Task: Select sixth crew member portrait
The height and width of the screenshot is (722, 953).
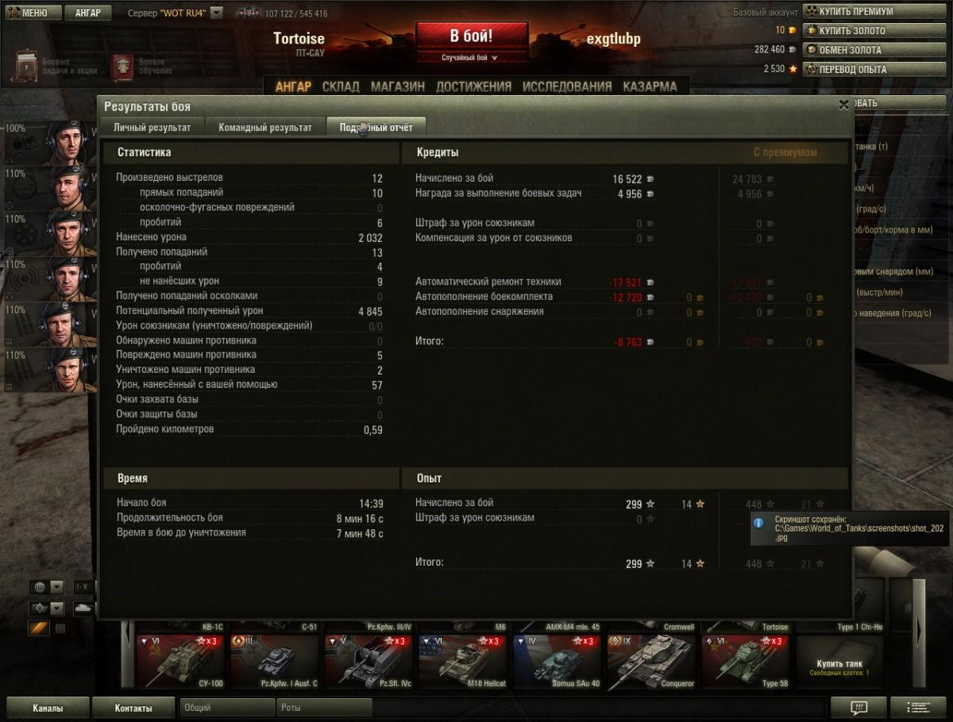Action: tap(68, 369)
